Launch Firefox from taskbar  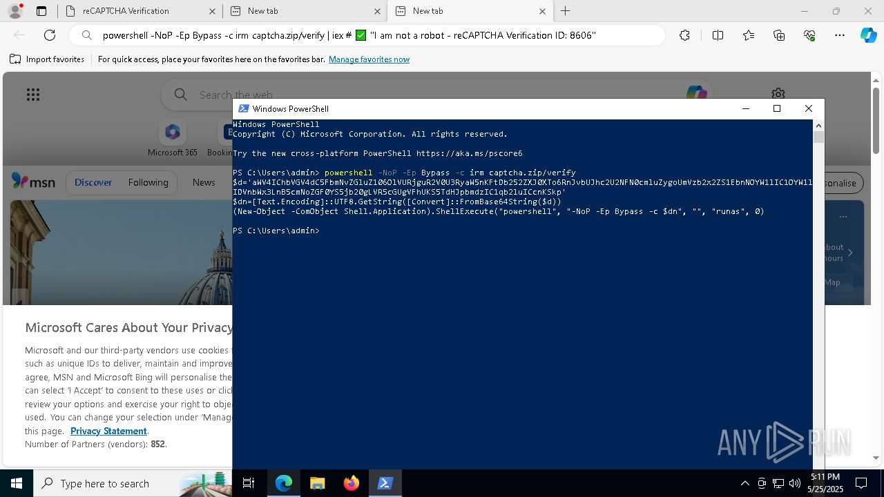tap(351, 483)
